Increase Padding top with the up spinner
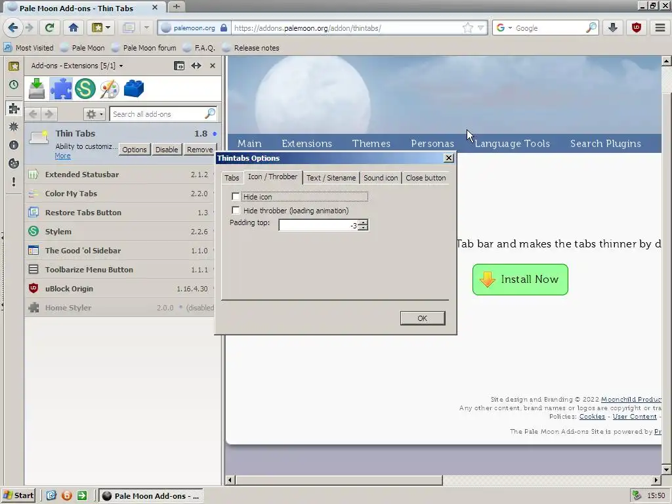672x504 pixels. 363,222
